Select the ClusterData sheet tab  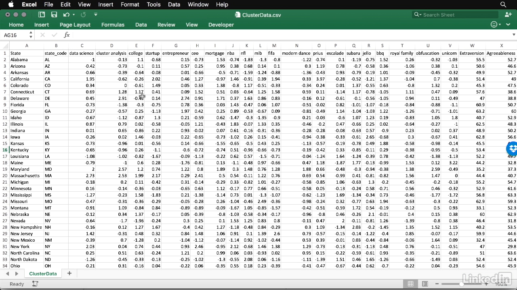pos(43,273)
